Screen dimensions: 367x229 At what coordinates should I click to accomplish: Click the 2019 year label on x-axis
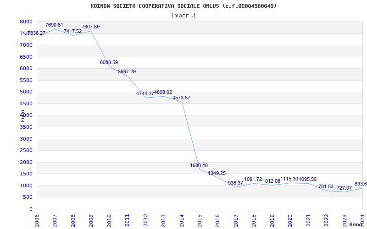(x=272, y=221)
